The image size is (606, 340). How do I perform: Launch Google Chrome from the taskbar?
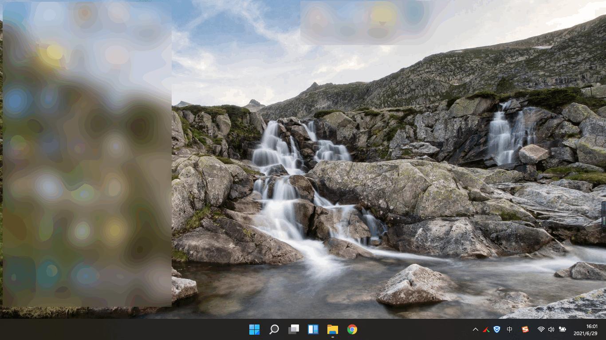tap(352, 329)
